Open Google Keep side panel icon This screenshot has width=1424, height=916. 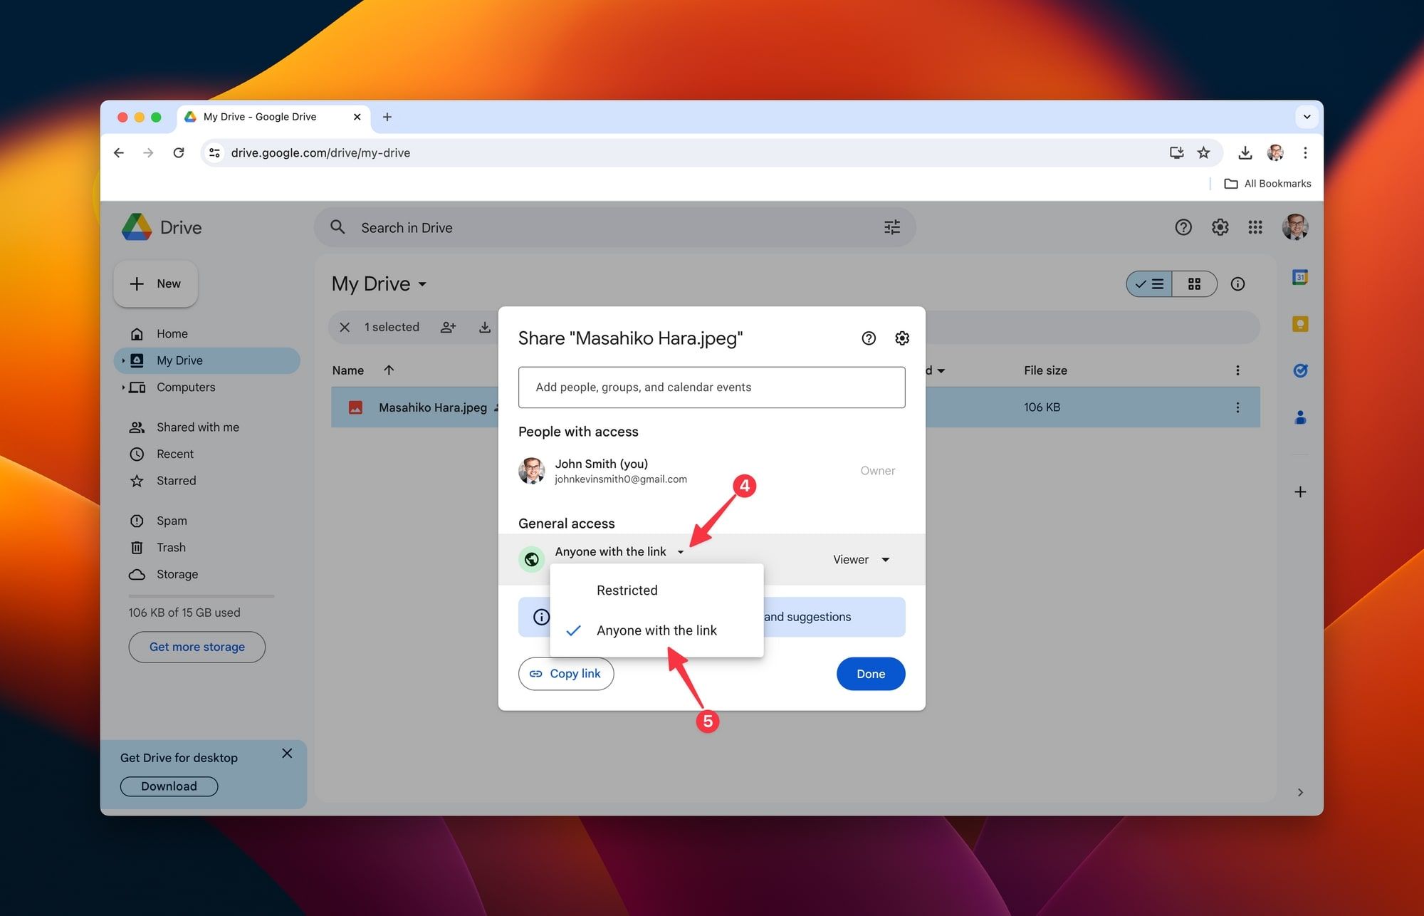point(1300,324)
